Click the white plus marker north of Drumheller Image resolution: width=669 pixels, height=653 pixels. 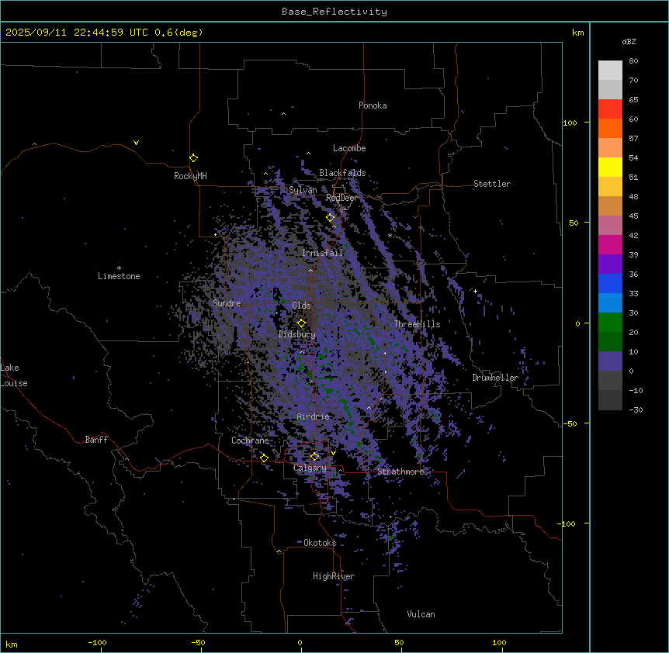pos(475,291)
